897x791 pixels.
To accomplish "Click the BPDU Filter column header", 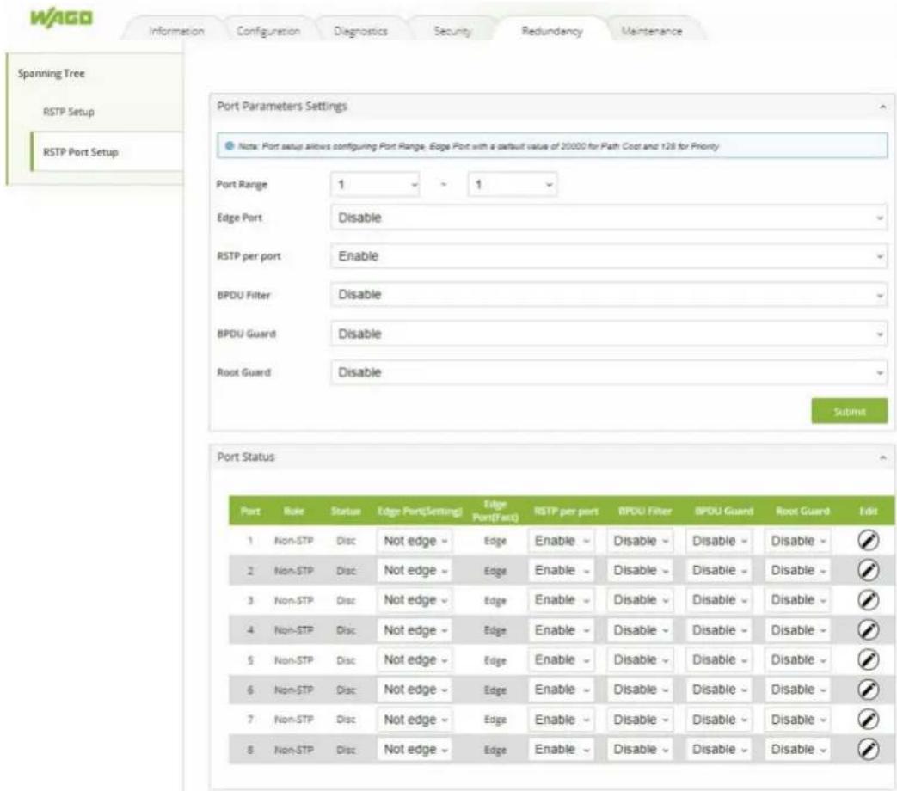I will (x=645, y=512).
